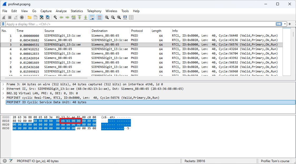
Task: Click the open capture file folder icon
Action: tap(29, 17)
